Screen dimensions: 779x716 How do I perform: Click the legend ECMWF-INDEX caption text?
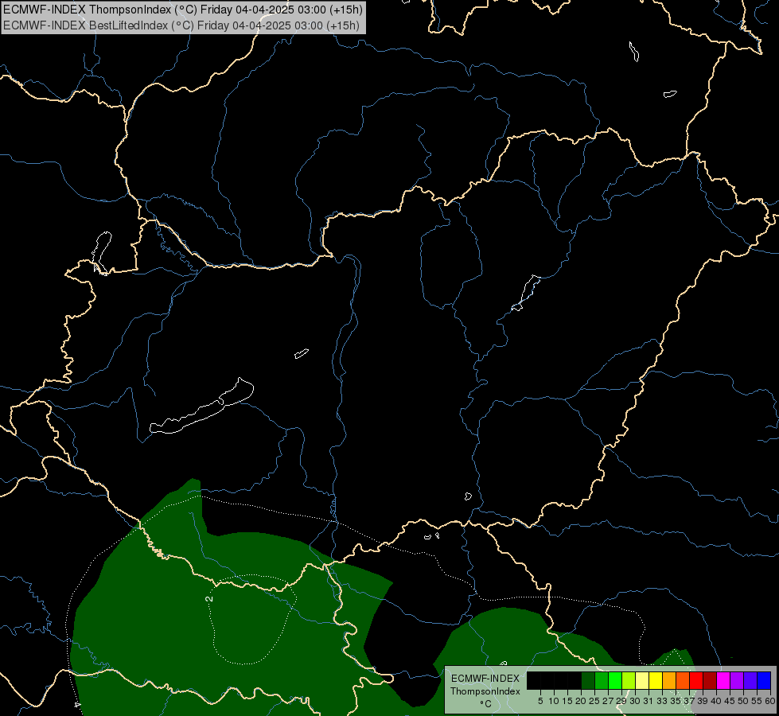pyautogui.click(x=485, y=679)
